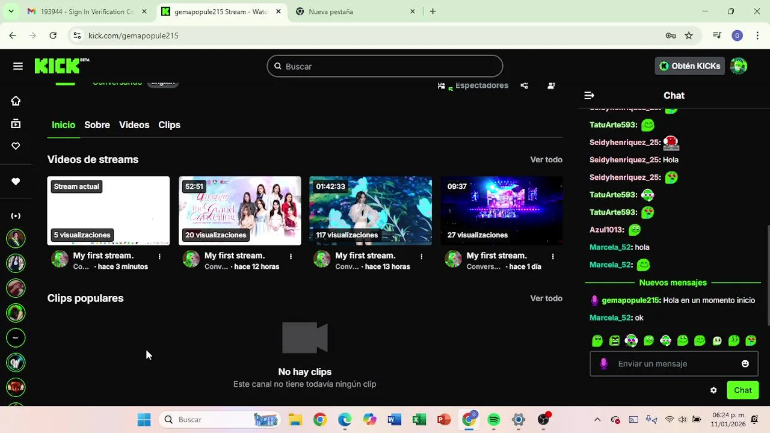This screenshot has width=770, height=433.
Task: Switch to the Nueva pestaña tab
Action: click(355, 11)
